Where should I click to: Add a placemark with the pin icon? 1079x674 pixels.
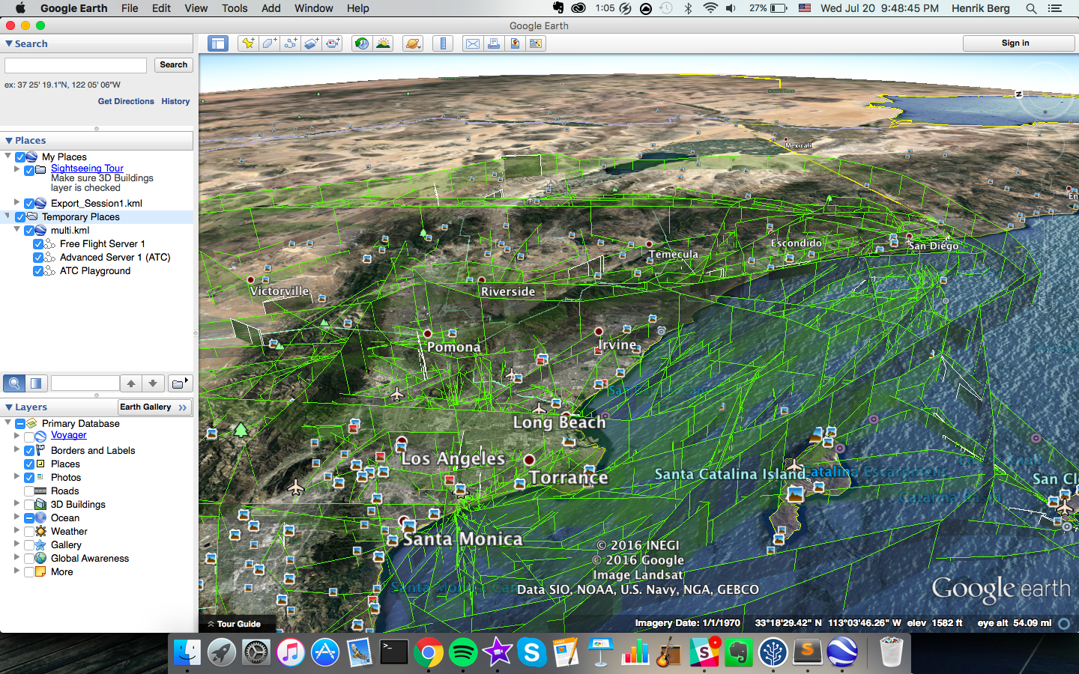(x=247, y=43)
